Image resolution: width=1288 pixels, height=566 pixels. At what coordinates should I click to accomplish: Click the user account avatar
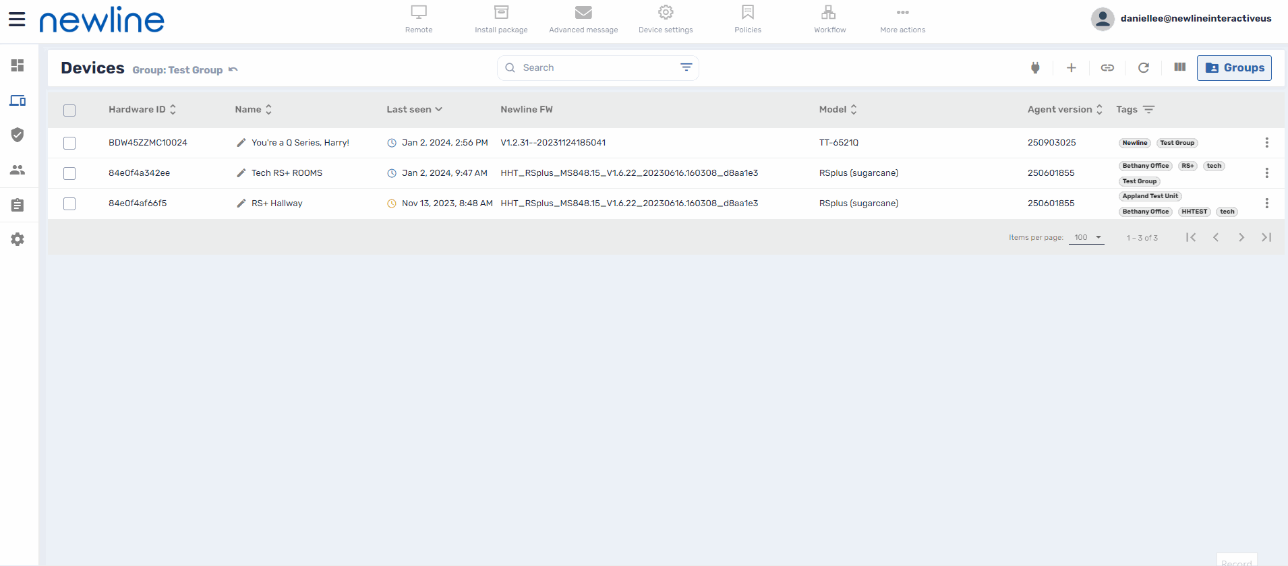coord(1103,19)
